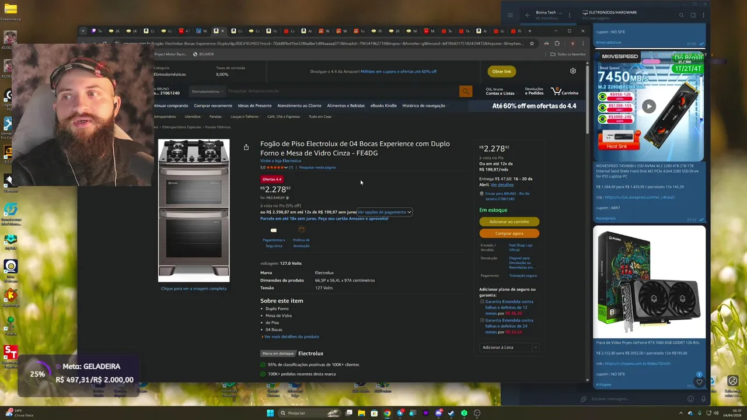Click the share icon above product image
Screen dimensions: 747x420
pos(246,147)
